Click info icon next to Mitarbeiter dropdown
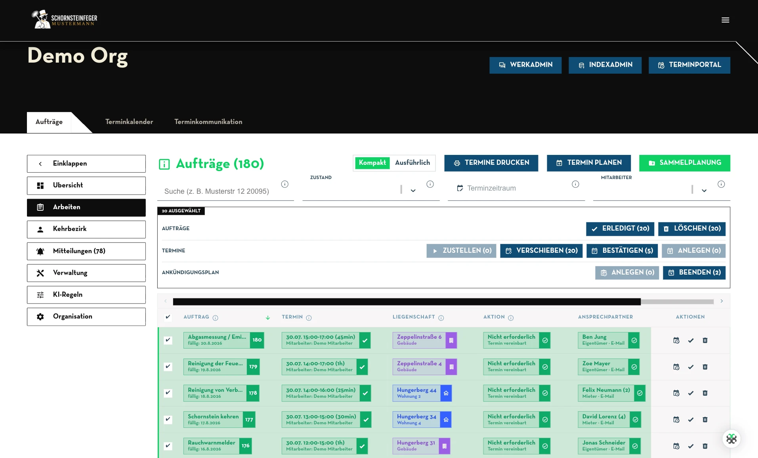 tap(721, 184)
